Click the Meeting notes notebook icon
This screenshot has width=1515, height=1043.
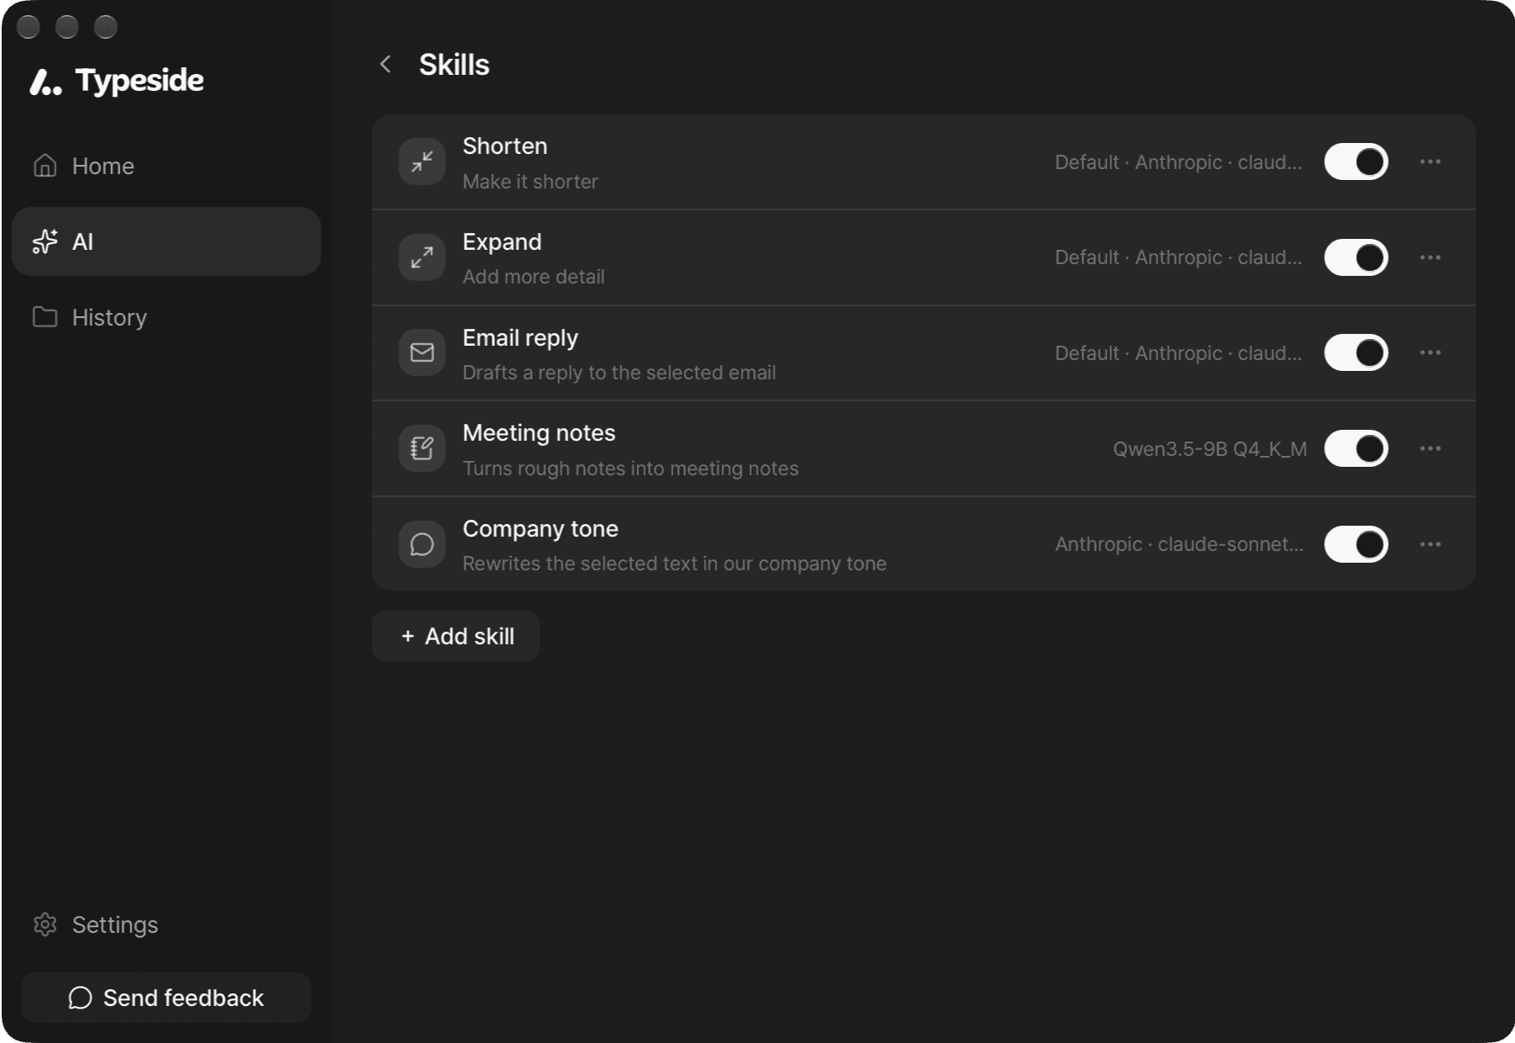coord(422,448)
